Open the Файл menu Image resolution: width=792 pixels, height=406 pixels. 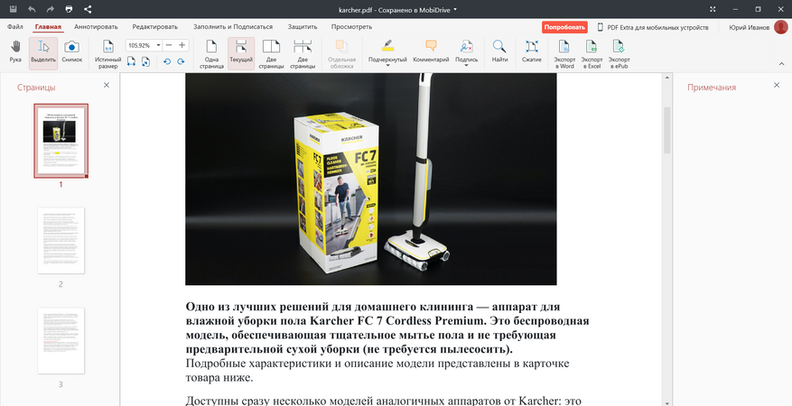15,27
